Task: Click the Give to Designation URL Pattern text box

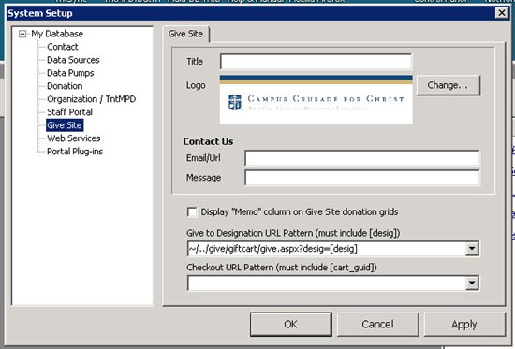Action: pyautogui.click(x=327, y=249)
